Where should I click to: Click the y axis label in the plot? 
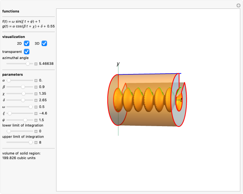pyautogui.click(x=118, y=64)
